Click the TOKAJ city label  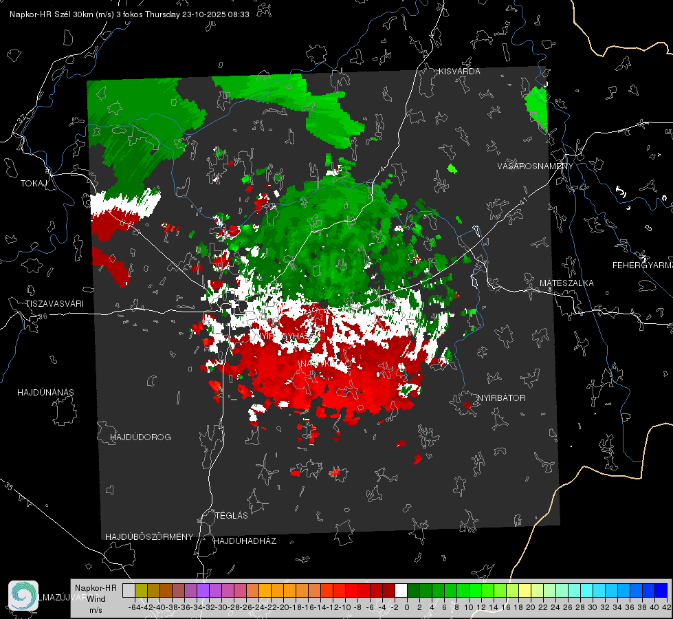point(33,184)
